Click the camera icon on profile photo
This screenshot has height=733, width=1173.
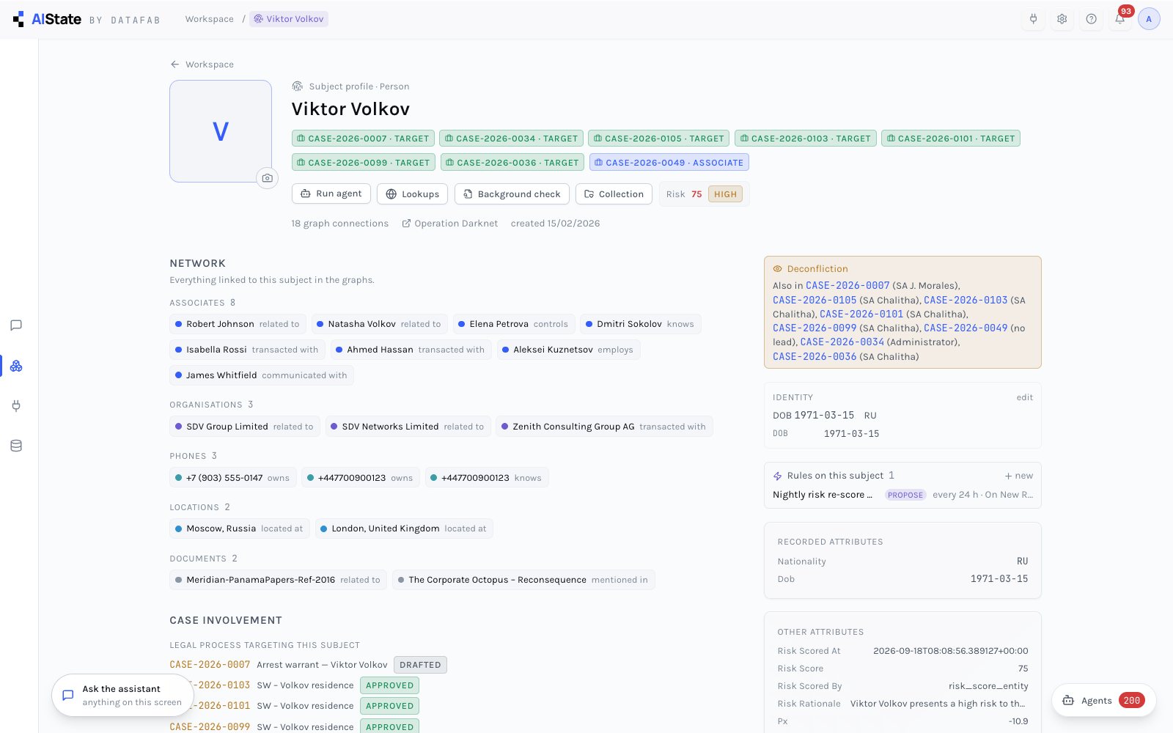[267, 178]
